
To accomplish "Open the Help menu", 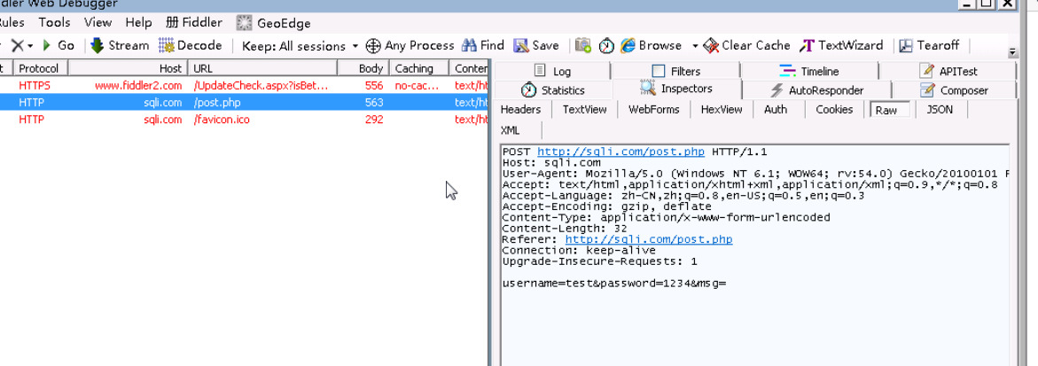I will (x=138, y=22).
